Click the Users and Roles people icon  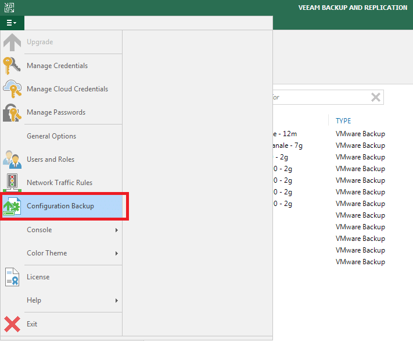(12, 159)
